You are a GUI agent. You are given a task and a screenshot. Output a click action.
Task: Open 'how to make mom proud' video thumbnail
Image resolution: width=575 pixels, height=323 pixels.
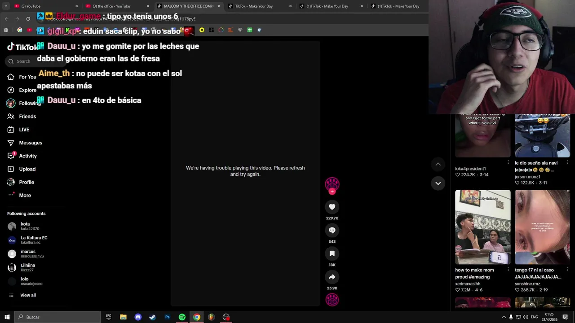483,227
